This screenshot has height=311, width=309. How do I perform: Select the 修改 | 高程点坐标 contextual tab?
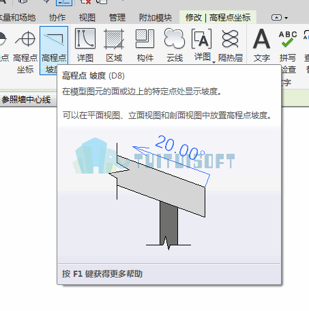coord(218,17)
